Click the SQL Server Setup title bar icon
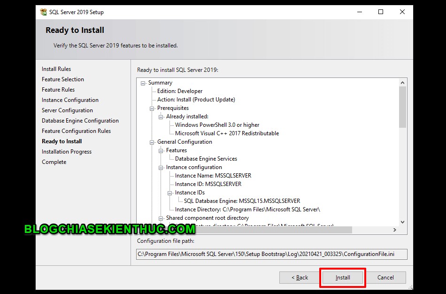This screenshot has height=294, width=446. tap(43, 12)
